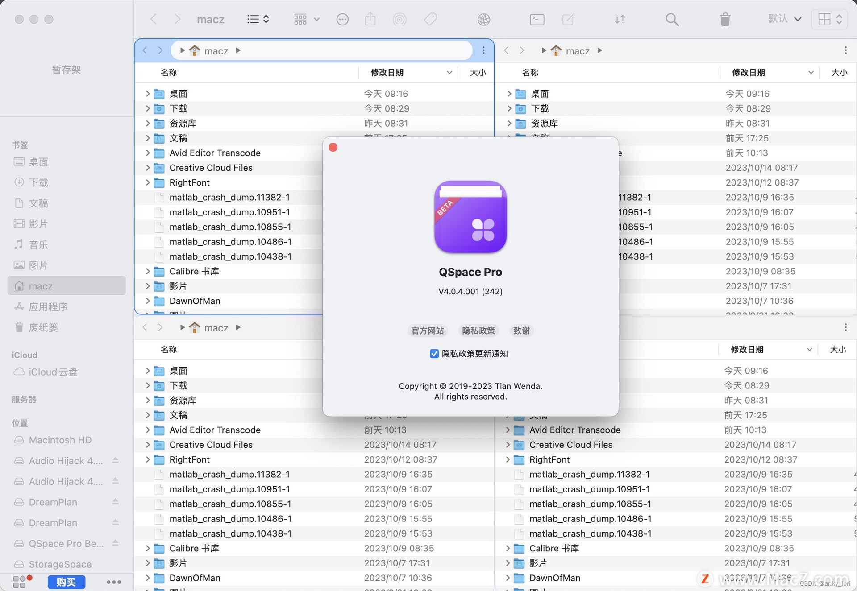Uncheck the 隐私政策更新通知 checkbox
Screen dimensions: 857x591
click(434, 354)
